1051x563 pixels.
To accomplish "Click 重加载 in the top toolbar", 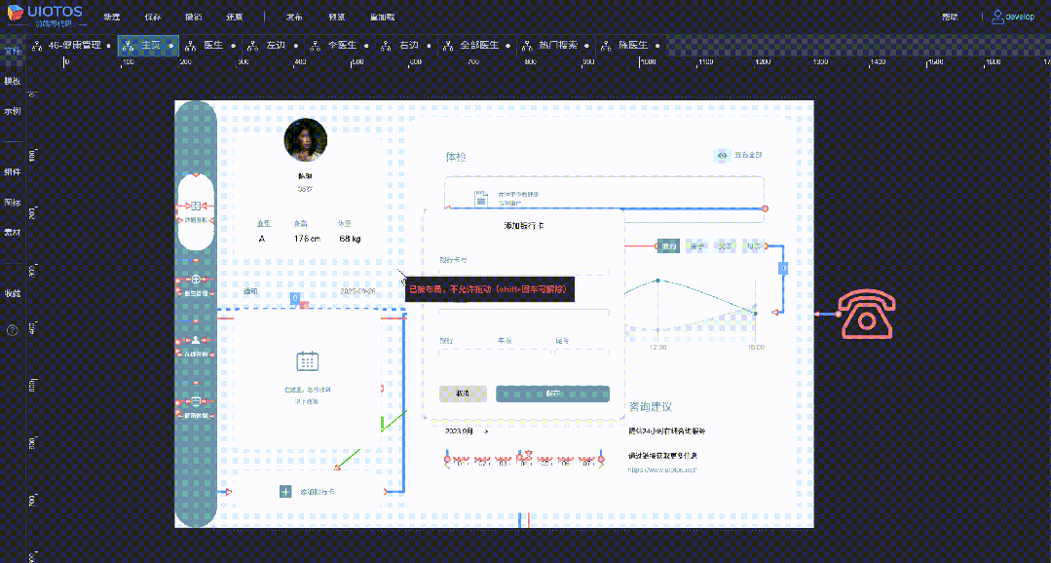I will click(383, 17).
